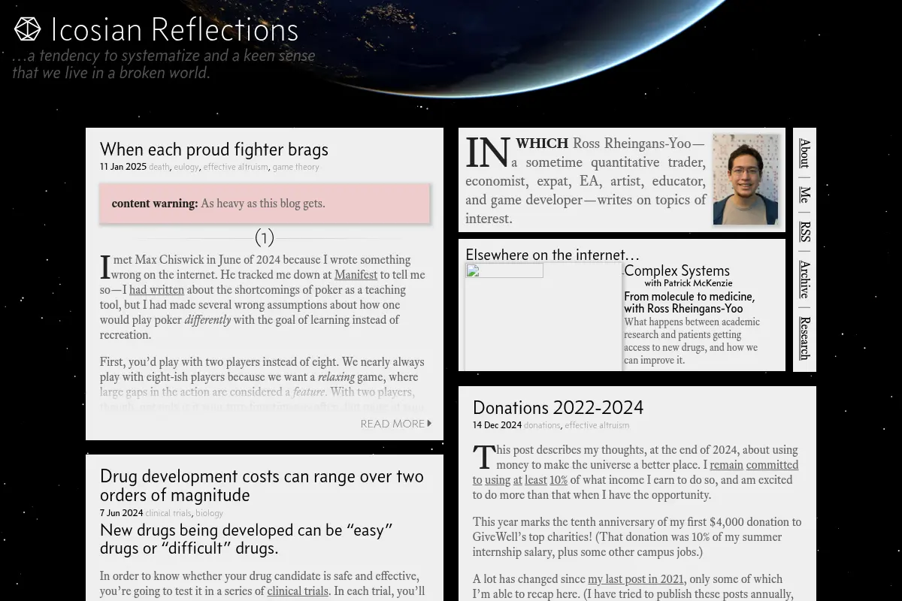902x601 pixels.
Task: Follow the 'had written' link
Action: tap(156, 290)
